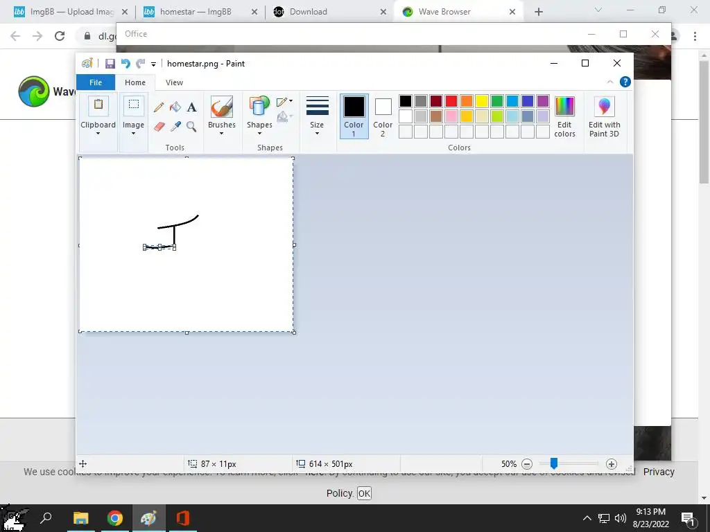Pick the dark red color swatch

coord(436,101)
